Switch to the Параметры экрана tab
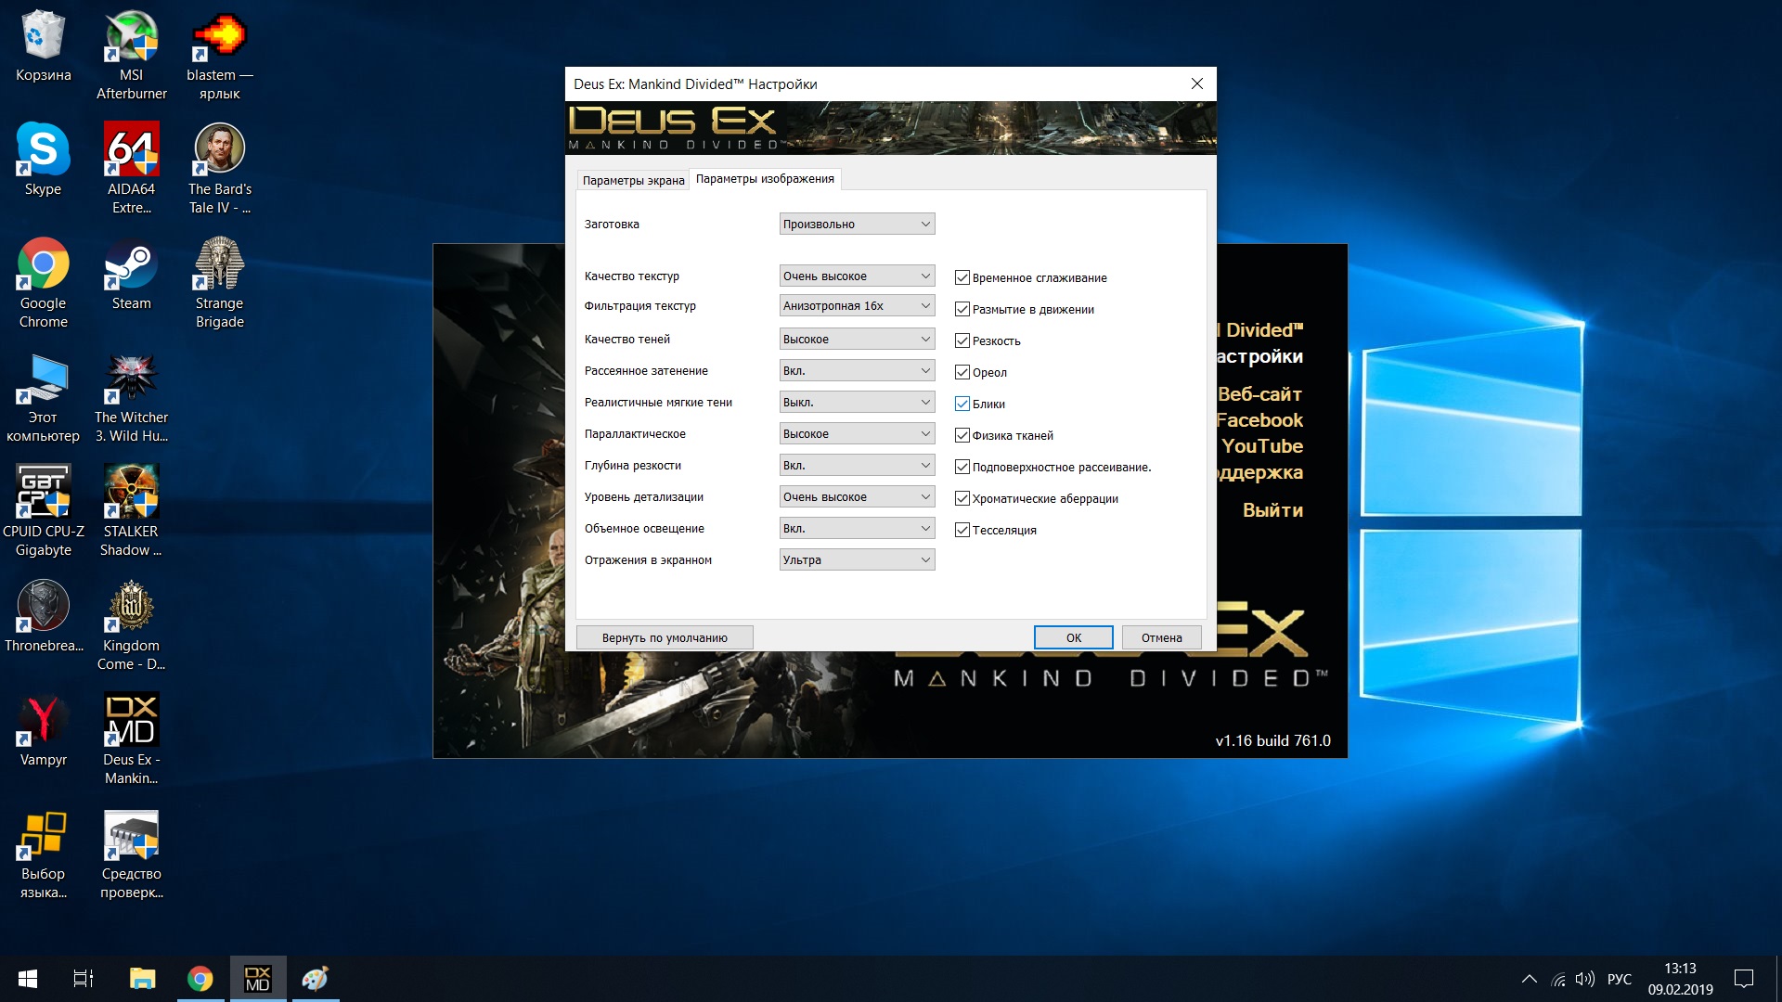Screen dimensions: 1782x1002 pos(633,181)
